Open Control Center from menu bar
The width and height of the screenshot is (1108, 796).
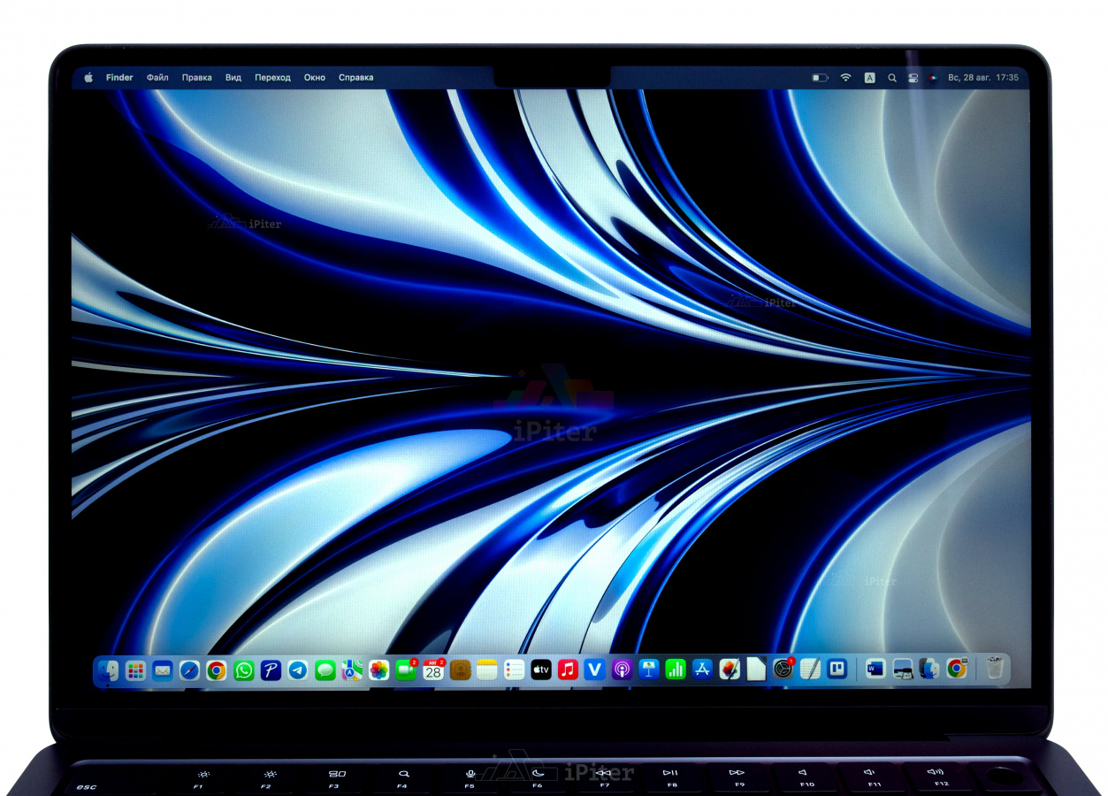(x=913, y=78)
